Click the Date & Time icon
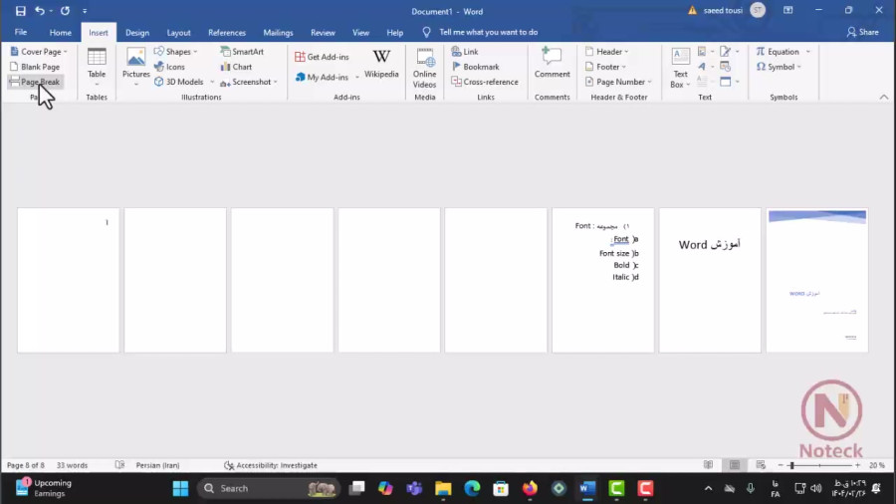896x504 pixels. (x=726, y=67)
